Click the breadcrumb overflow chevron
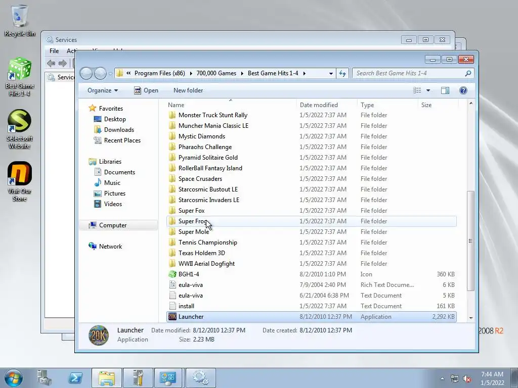Image resolution: width=518 pixels, height=388 pixels. 128,73
